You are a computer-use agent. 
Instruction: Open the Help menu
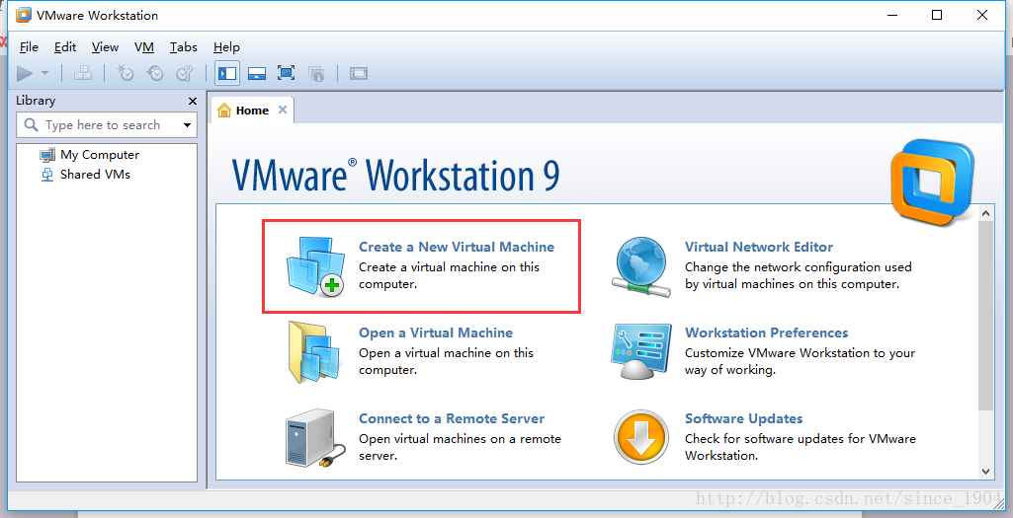[226, 47]
